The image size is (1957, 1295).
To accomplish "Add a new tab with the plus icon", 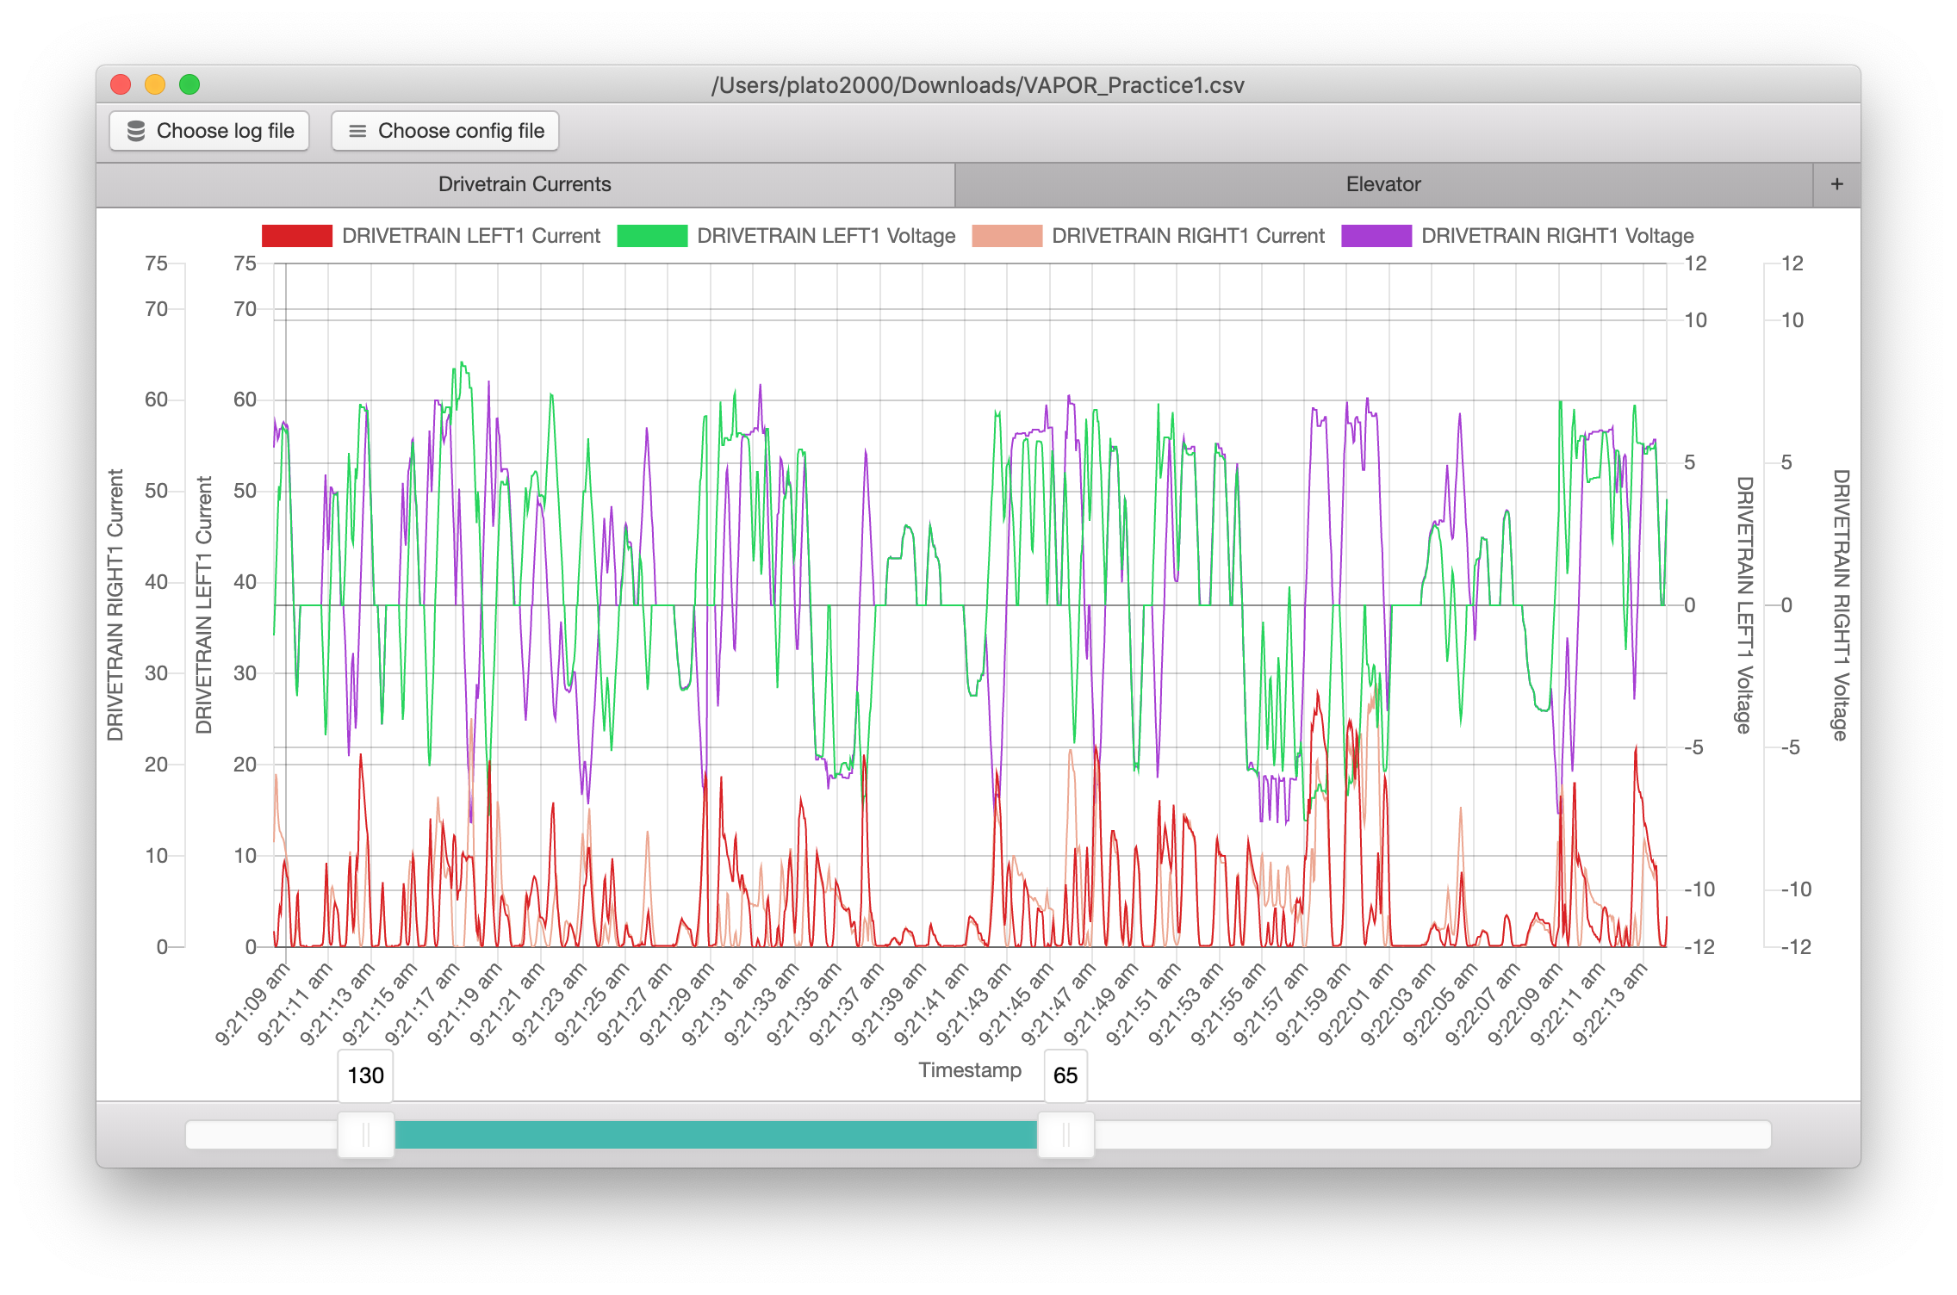I will (x=1836, y=184).
